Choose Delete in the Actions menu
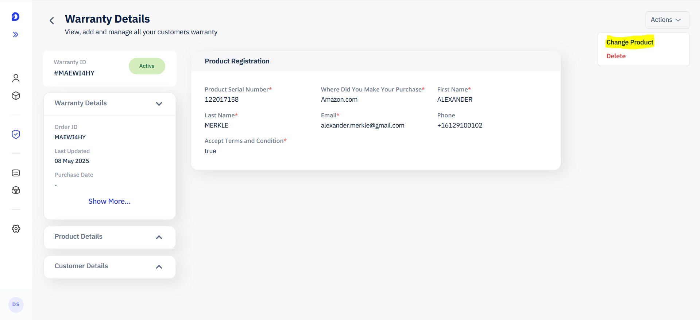 pos(616,56)
